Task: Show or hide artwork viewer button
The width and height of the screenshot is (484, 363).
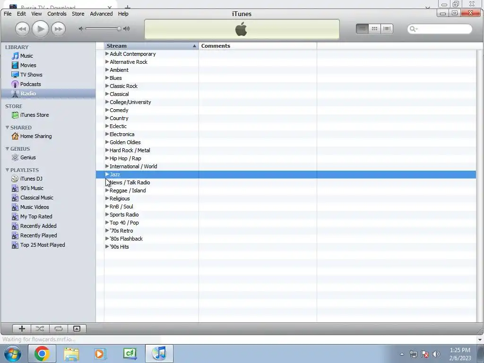Action: [77, 329]
